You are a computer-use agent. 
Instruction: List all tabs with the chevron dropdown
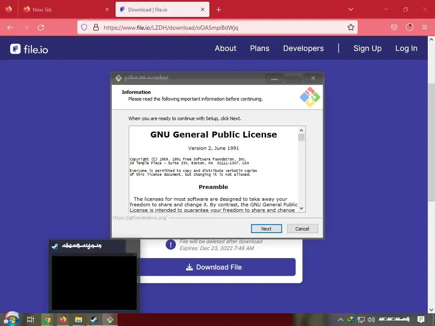[350, 9]
